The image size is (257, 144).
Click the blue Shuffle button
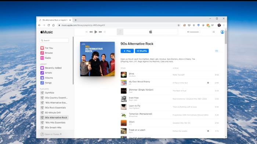click(x=142, y=51)
